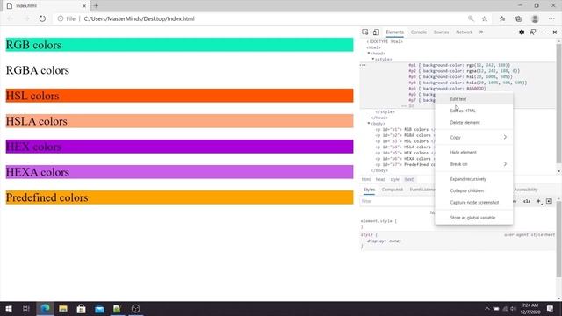This screenshot has height=316, width=562.
Task: Click the orange HSL colors bar
Action: pyautogui.click(x=179, y=96)
